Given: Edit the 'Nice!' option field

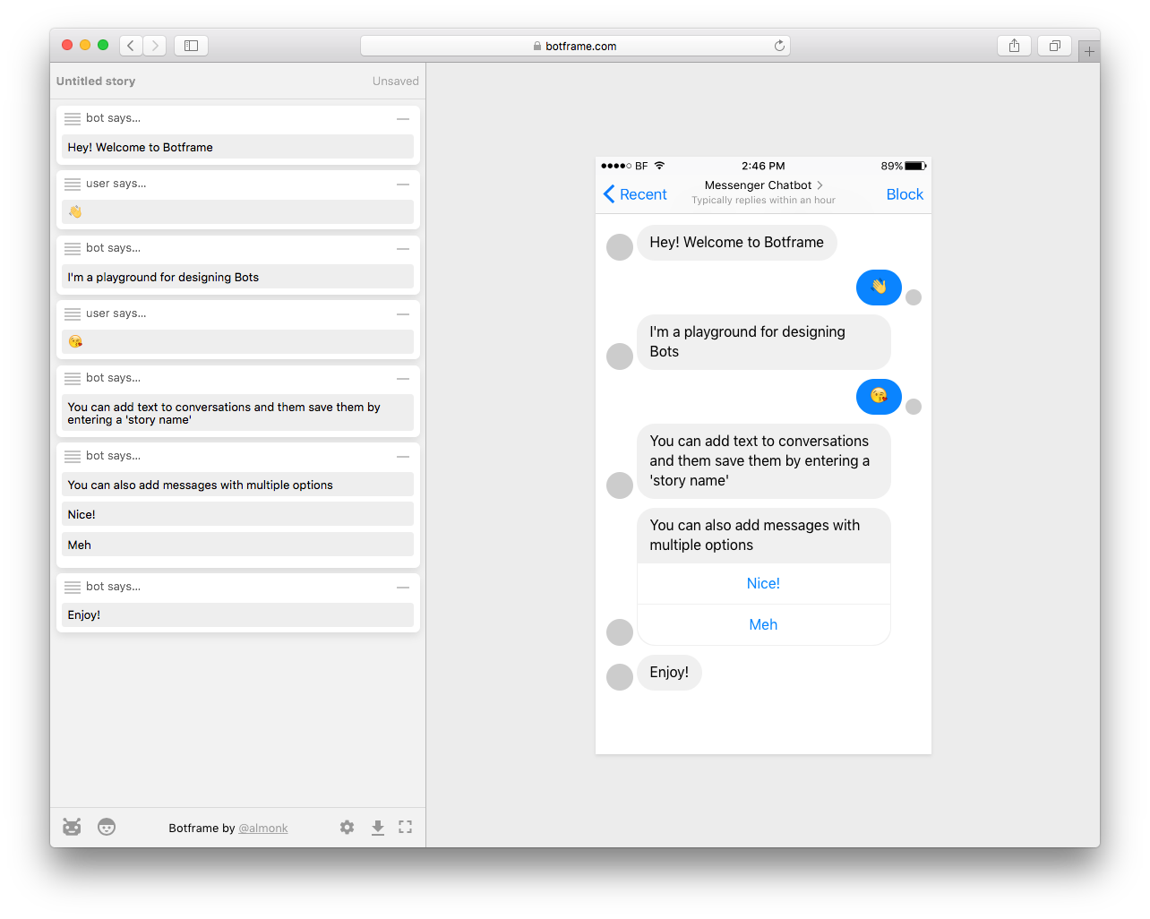Looking at the screenshot, I should coord(238,514).
